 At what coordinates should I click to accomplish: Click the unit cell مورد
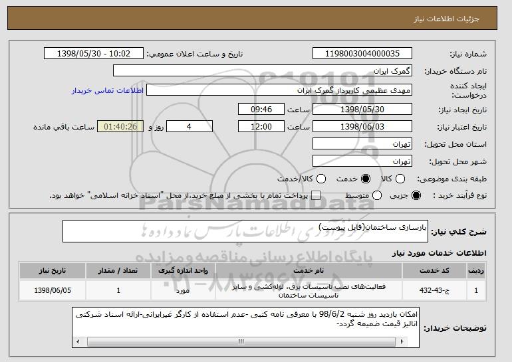pyautogui.click(x=183, y=290)
